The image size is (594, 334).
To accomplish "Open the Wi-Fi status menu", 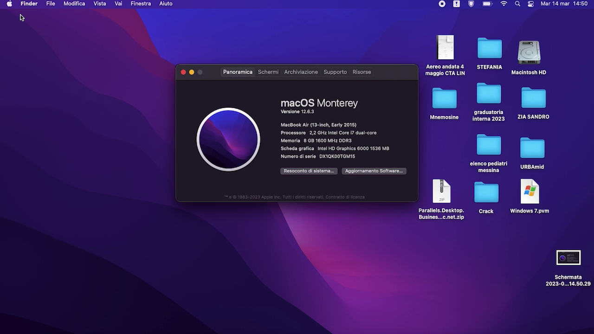I will coord(504,4).
